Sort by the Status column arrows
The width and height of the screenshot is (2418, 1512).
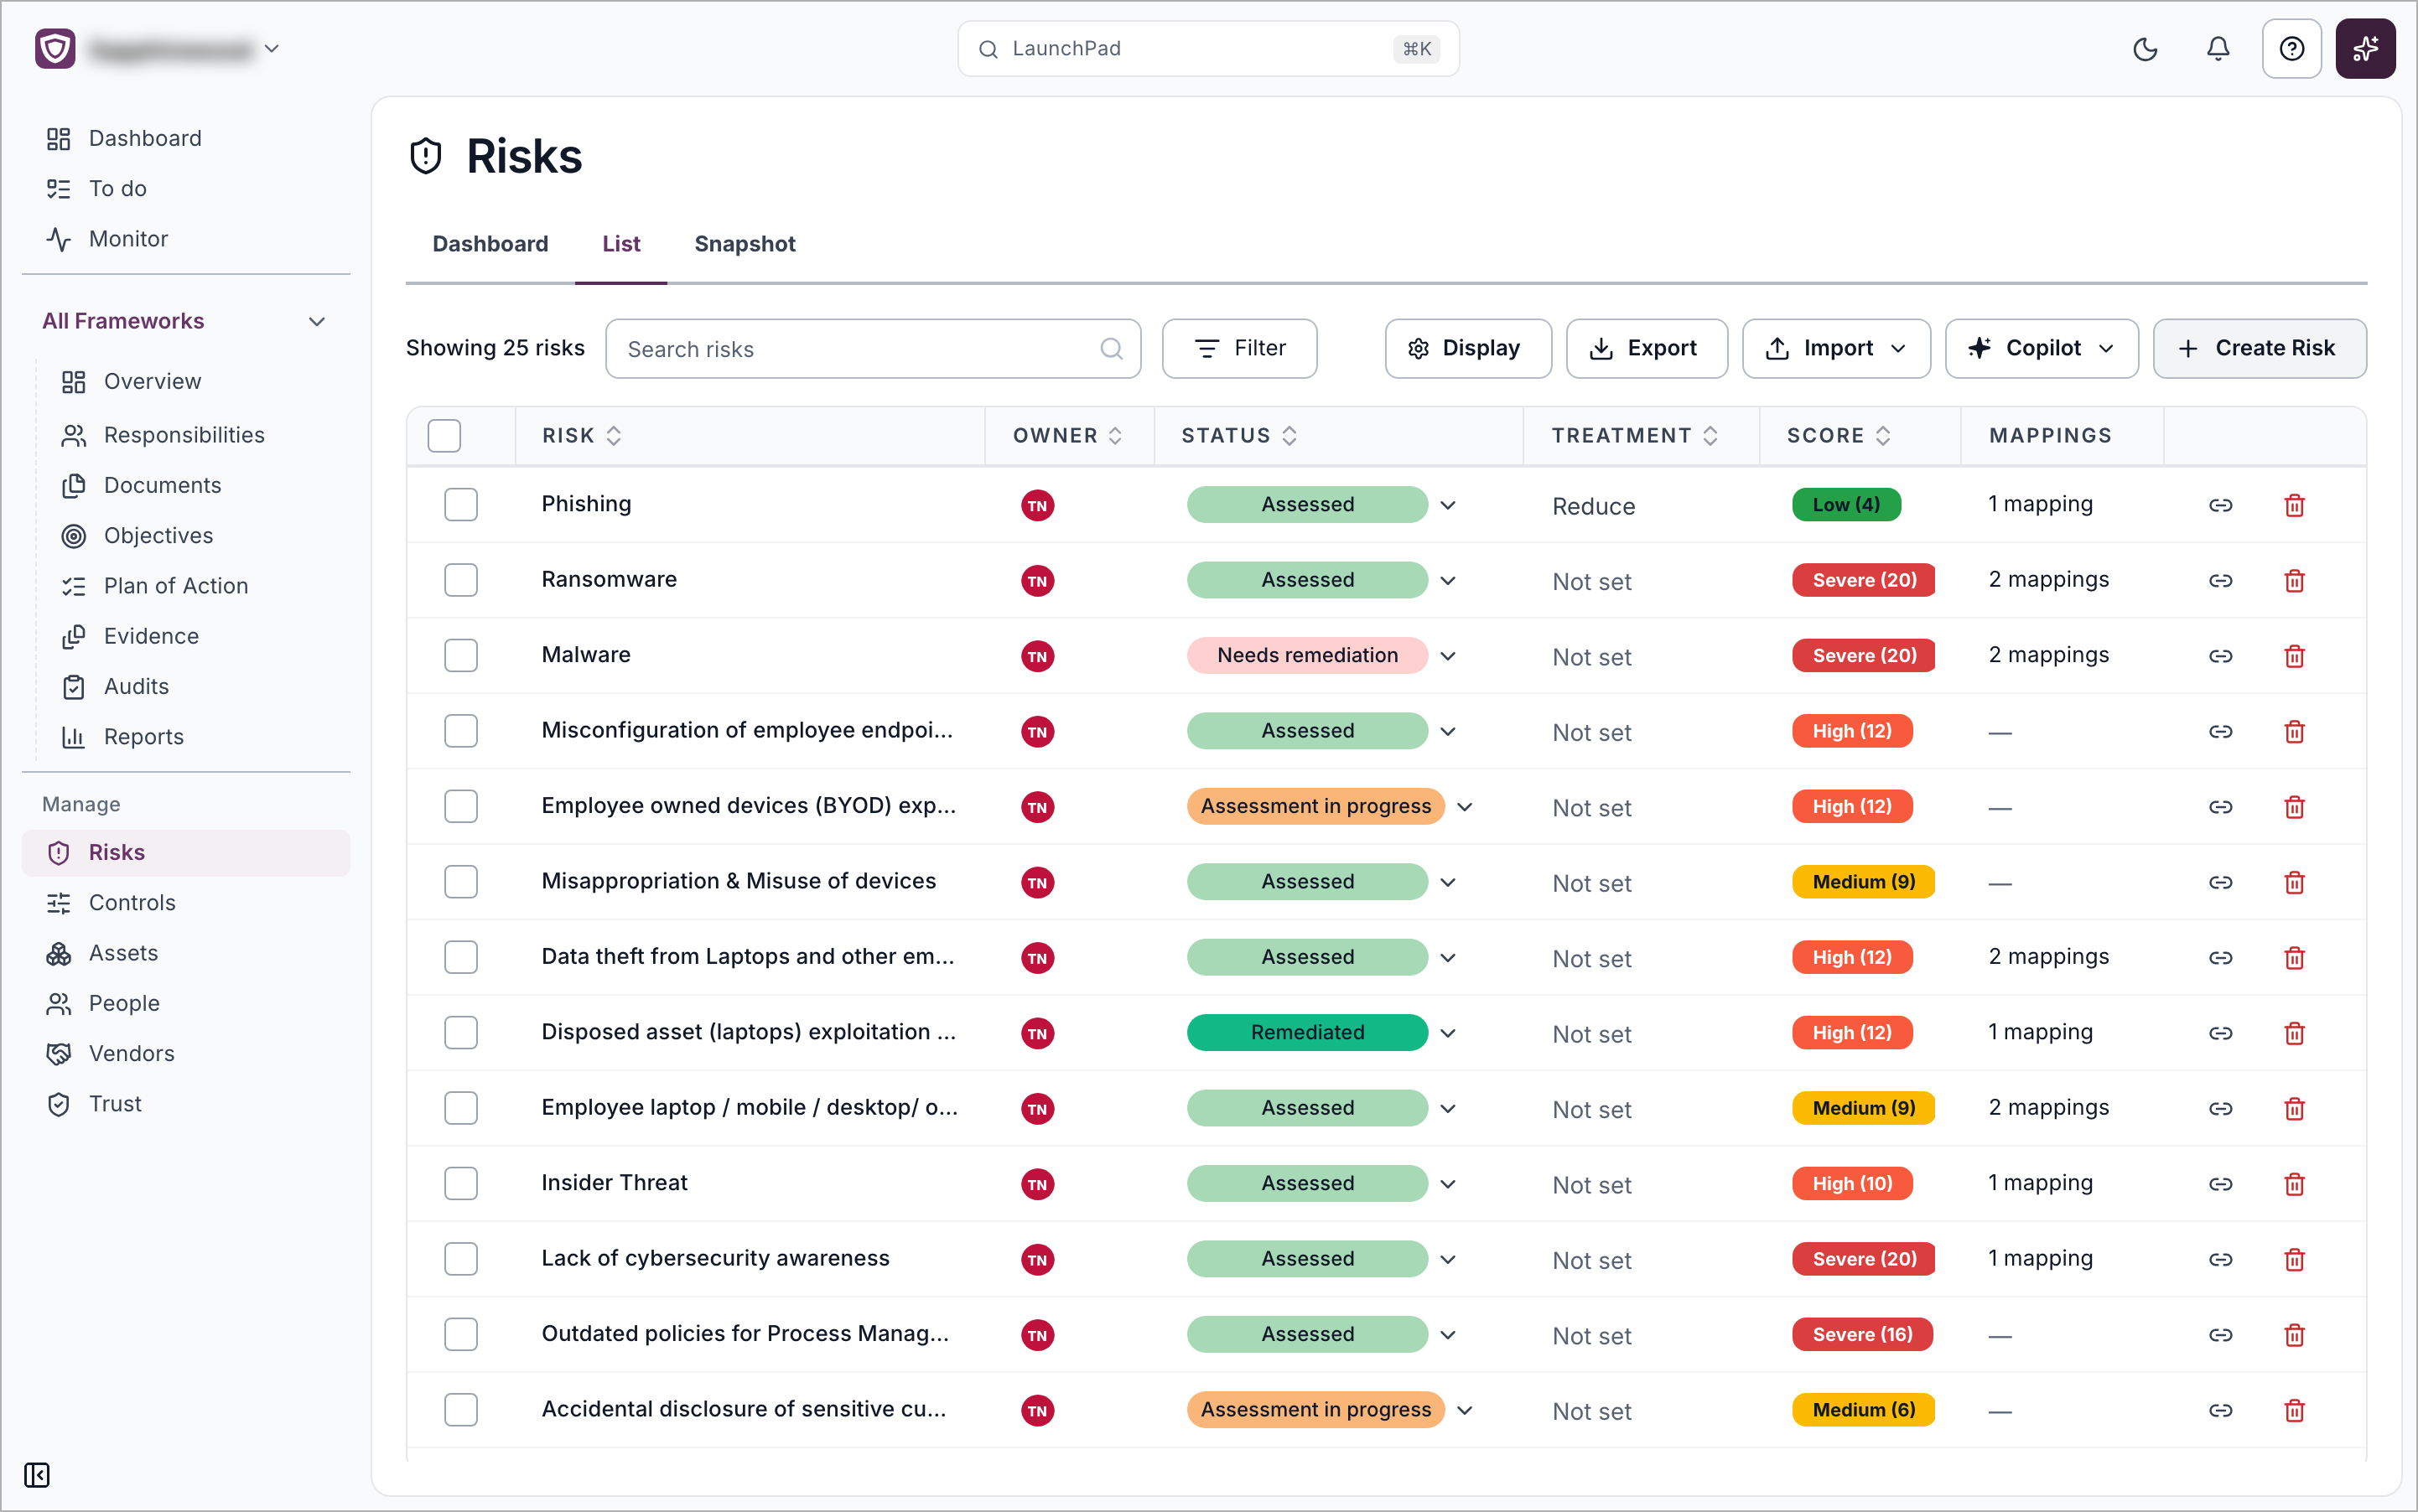1289,435
